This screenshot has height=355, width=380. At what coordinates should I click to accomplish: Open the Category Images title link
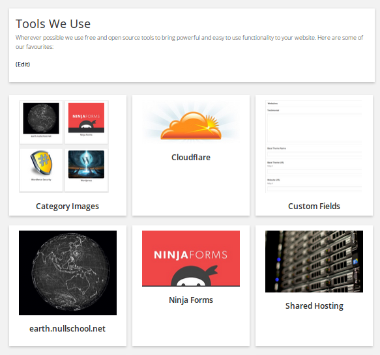pos(67,206)
